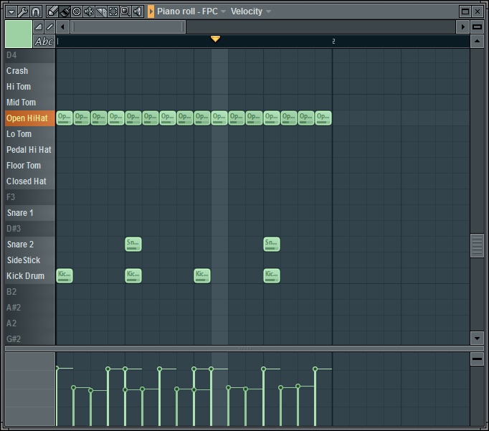Select the Delete tool
489x431 pixels.
tap(77, 12)
